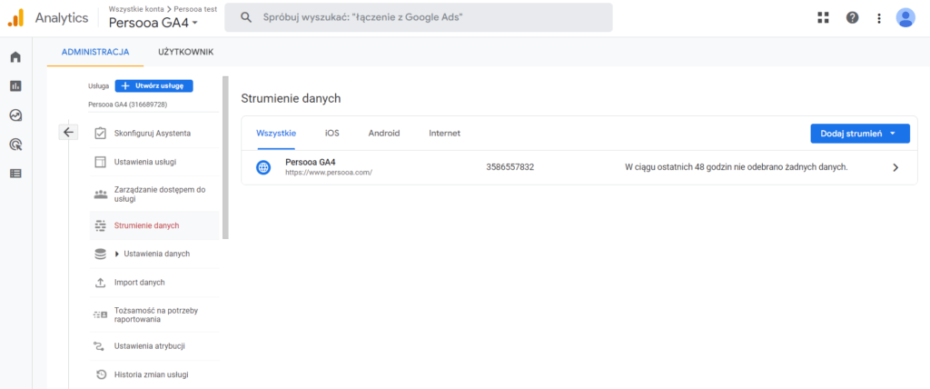Click the stream ID 3586557832
The image size is (930, 389).
[x=510, y=167]
